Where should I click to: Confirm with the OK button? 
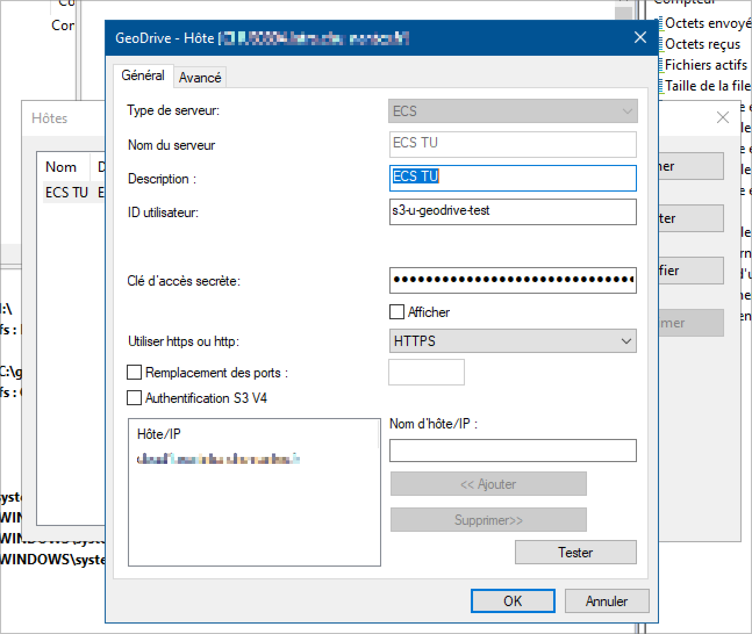(x=513, y=601)
